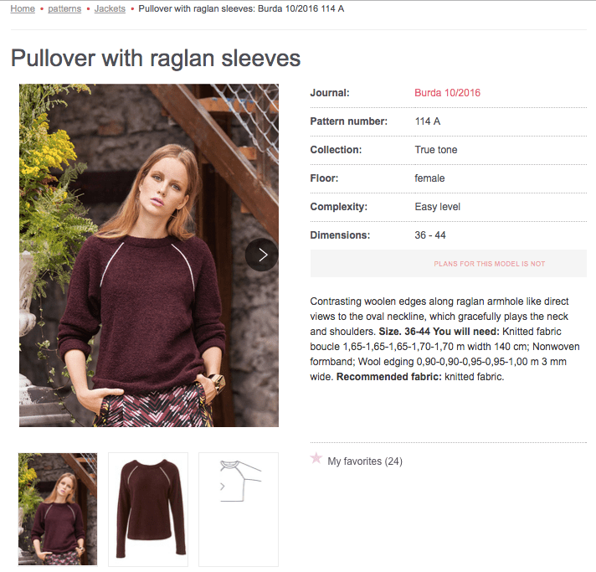Go to the Home breadcrumb link
This screenshot has height=572, width=596.
(x=23, y=8)
